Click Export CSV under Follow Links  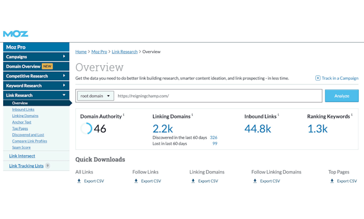[151, 181]
